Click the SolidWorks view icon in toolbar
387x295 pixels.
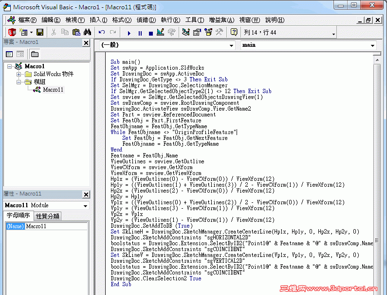point(12,32)
